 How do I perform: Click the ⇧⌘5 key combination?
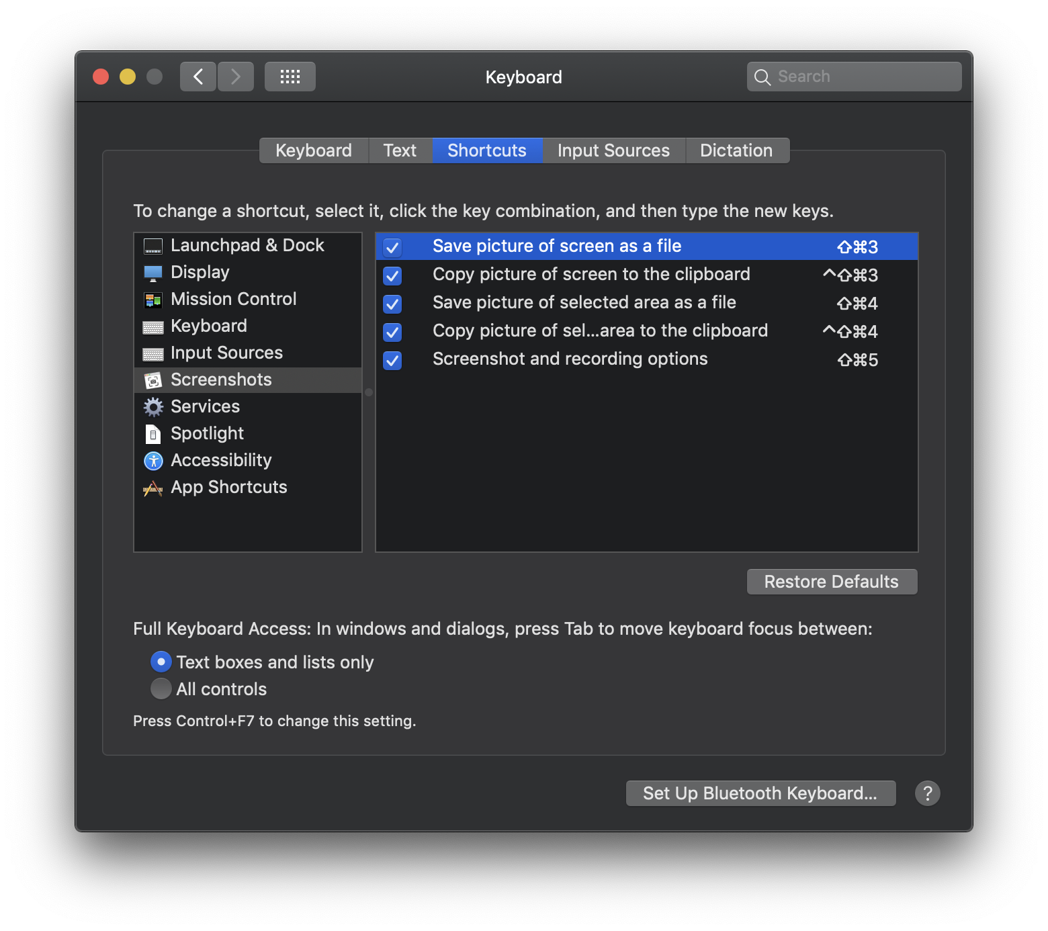[857, 360]
